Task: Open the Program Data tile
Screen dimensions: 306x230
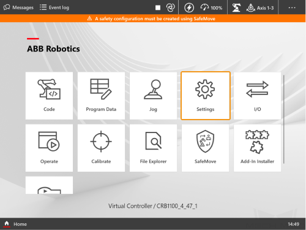Action: (101, 96)
